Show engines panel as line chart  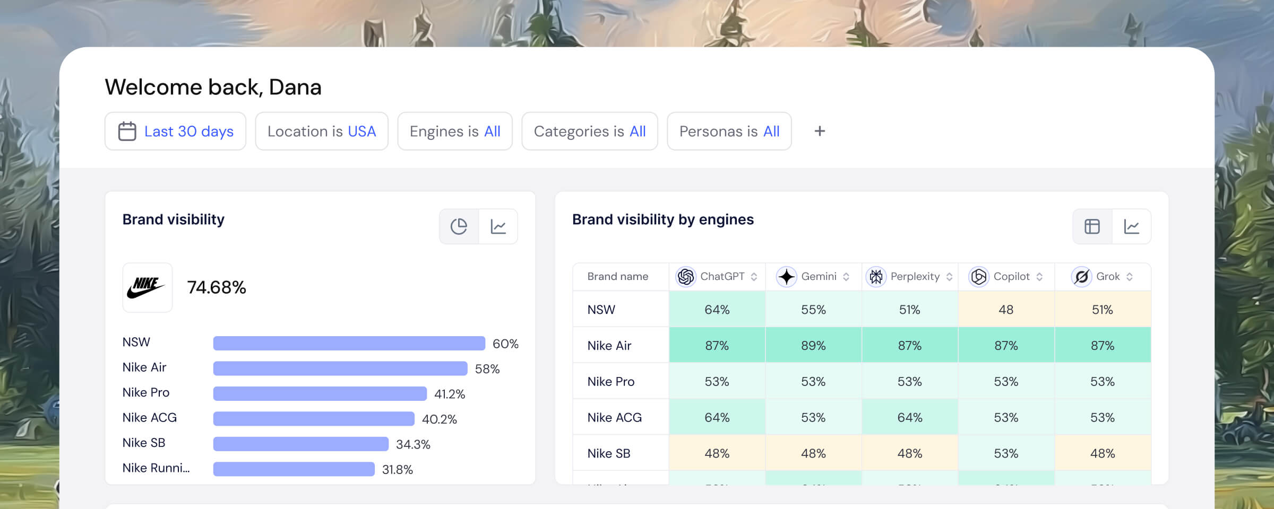(x=1131, y=226)
